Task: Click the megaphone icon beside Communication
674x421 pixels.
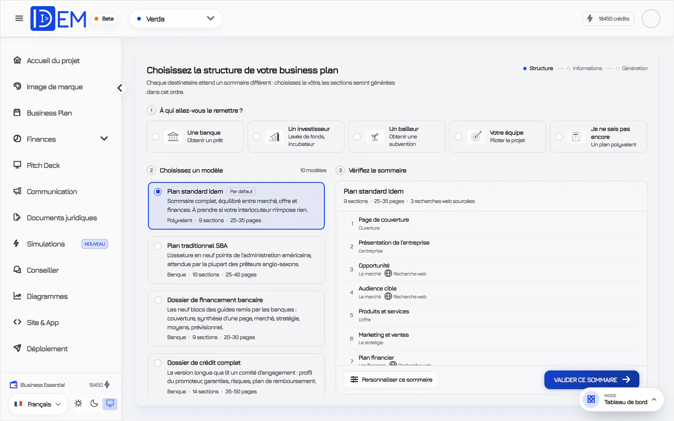Action: click(x=17, y=191)
